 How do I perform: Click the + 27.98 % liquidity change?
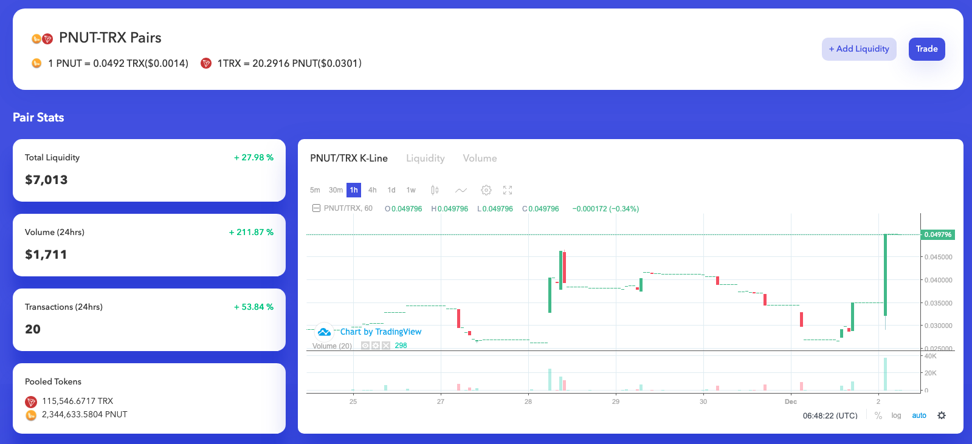253,157
